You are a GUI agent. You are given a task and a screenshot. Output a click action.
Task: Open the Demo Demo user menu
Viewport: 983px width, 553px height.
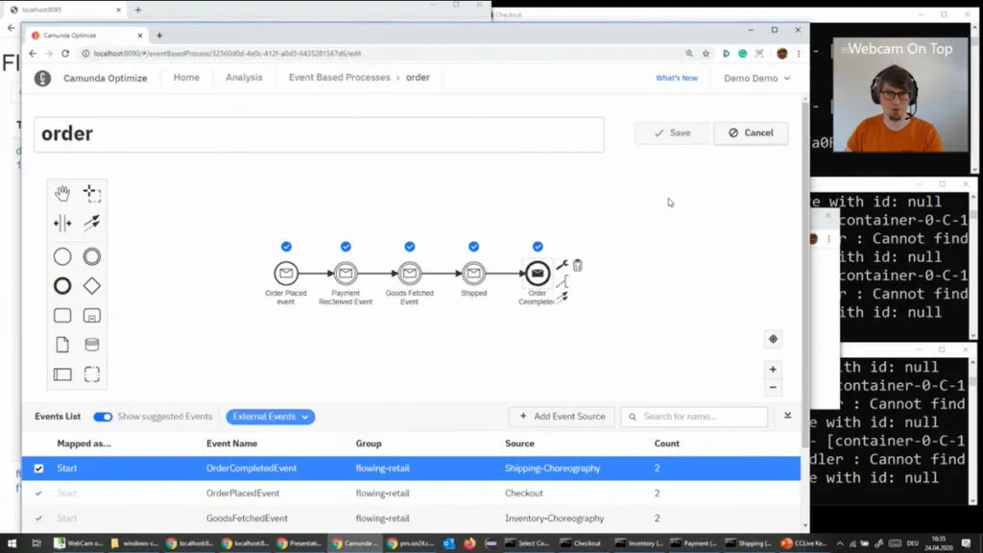tap(756, 79)
